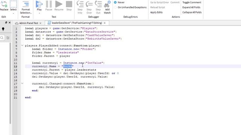Viewport: 241px width, 135px height.
Task: Click Go to Script Error
Action: pyautogui.click(x=159, y=3)
